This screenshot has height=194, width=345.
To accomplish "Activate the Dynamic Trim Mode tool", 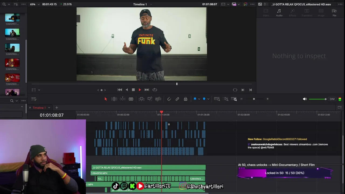I will click(123, 99).
